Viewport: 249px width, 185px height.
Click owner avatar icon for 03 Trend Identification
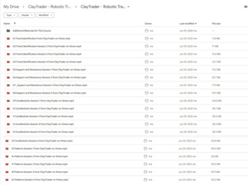pyautogui.click(x=146, y=54)
